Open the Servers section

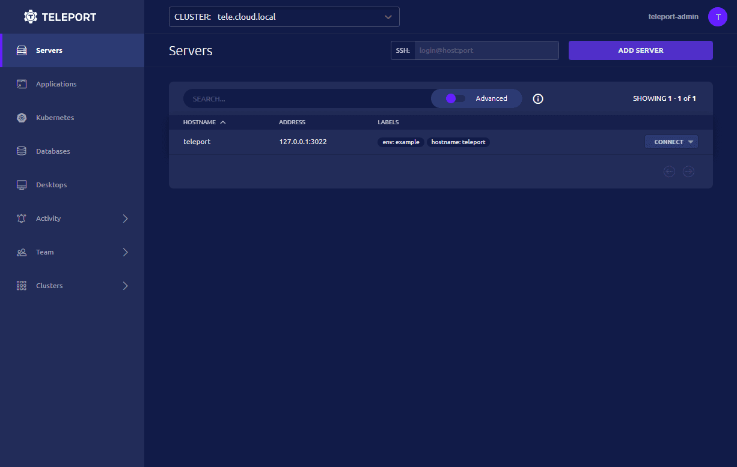tap(72, 50)
